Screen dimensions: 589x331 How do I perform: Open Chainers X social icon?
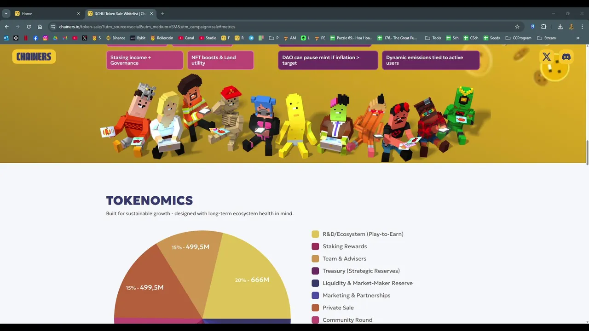click(x=546, y=57)
